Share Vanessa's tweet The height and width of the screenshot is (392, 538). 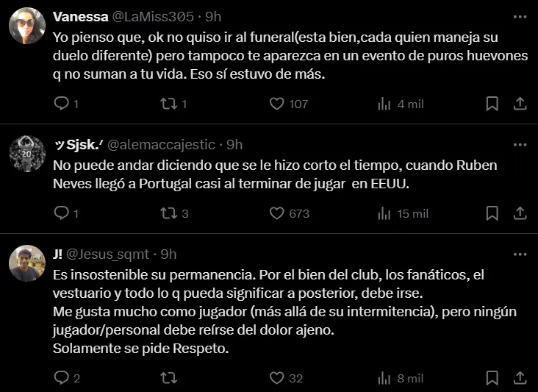[x=519, y=104]
